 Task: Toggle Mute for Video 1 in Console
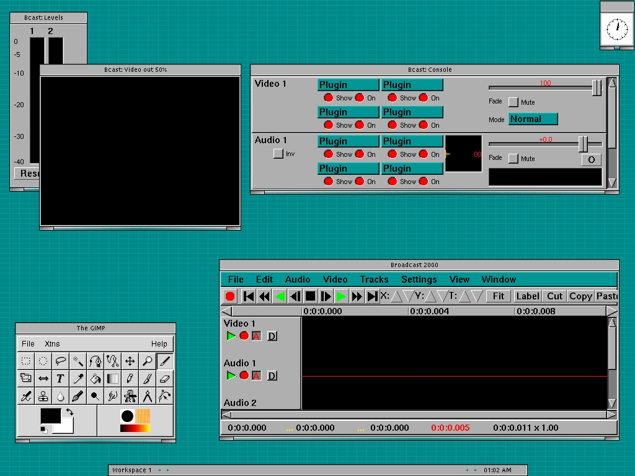513,102
